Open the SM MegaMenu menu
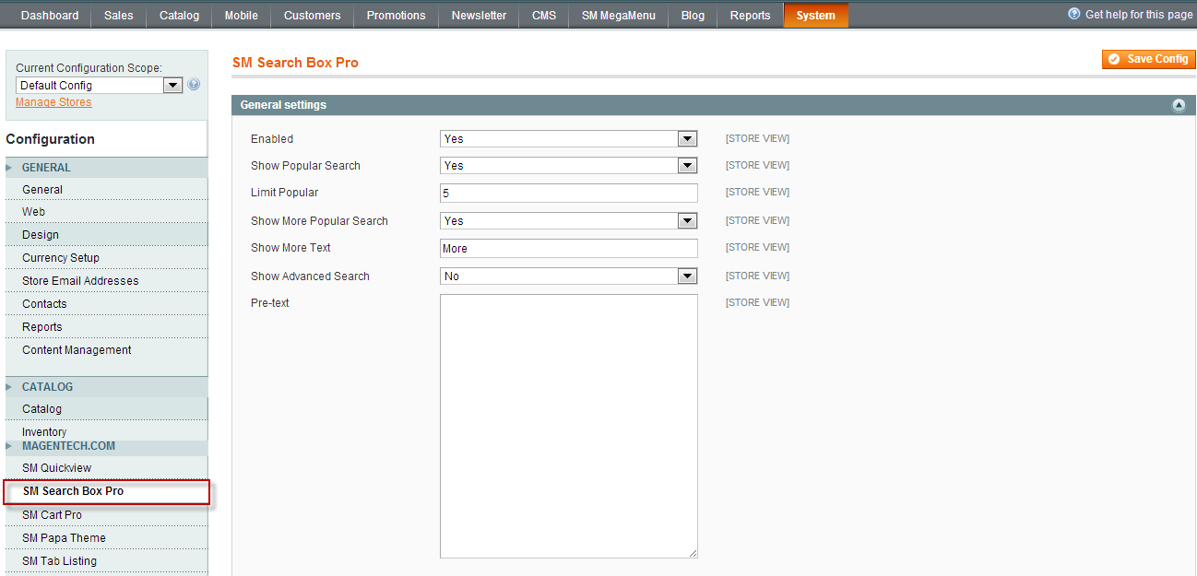This screenshot has height=576, width=1197. (x=618, y=15)
